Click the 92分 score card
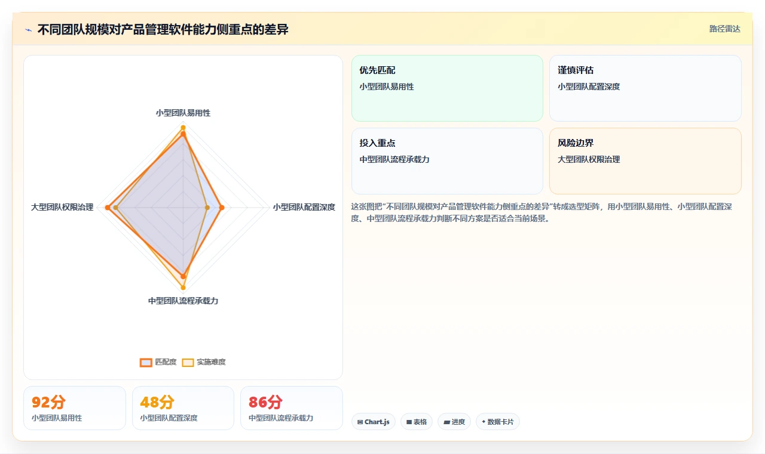This screenshot has width=765, height=454. pos(75,408)
